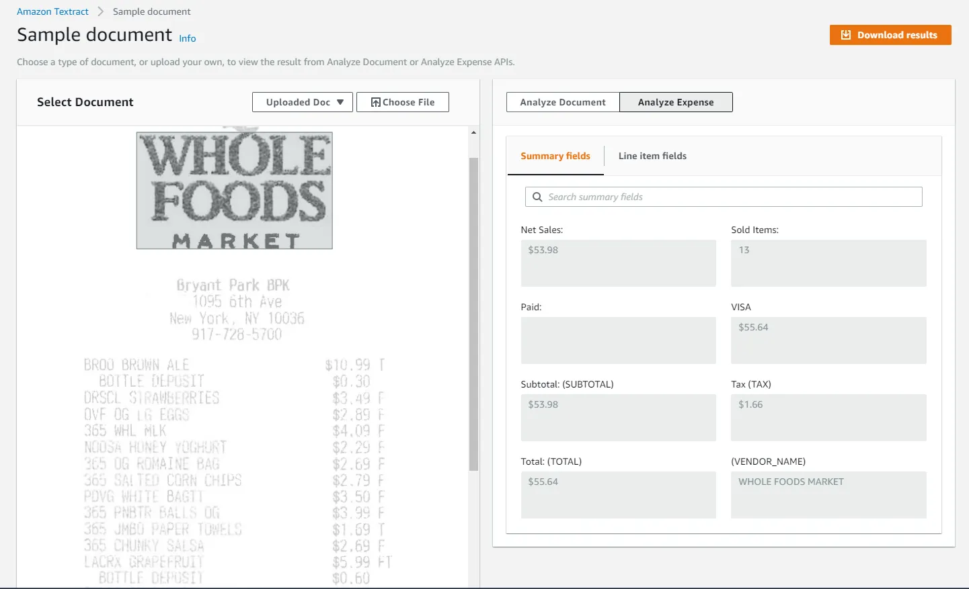Open the Summary fields tab

[x=555, y=155]
